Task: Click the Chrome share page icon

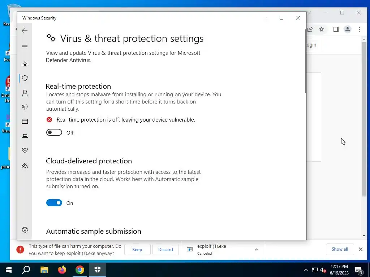Action: [310, 29]
